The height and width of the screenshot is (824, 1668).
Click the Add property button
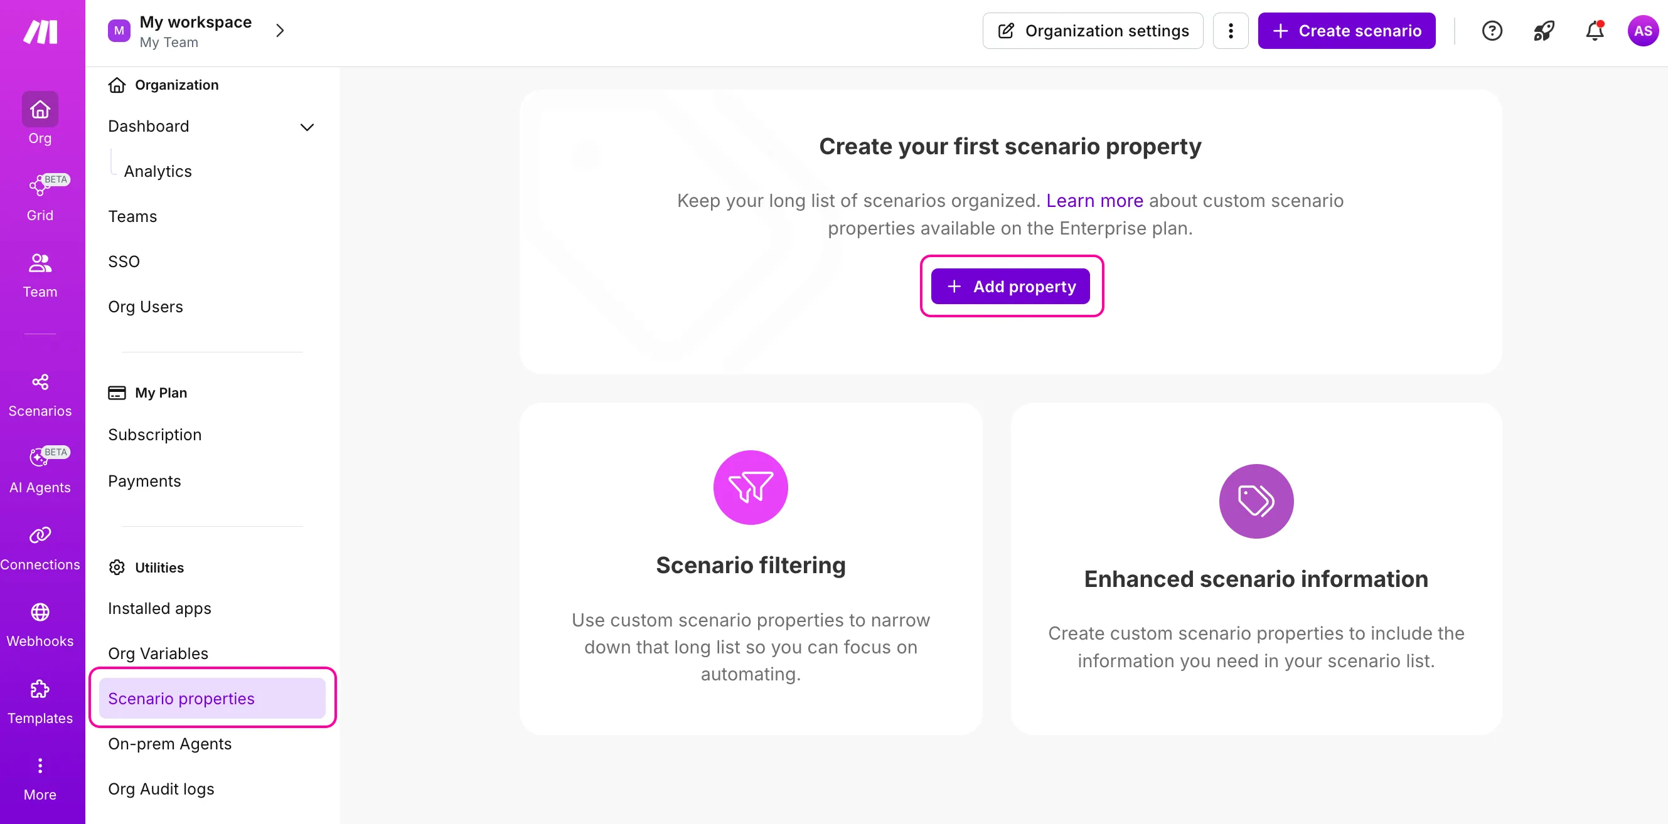(x=1010, y=287)
